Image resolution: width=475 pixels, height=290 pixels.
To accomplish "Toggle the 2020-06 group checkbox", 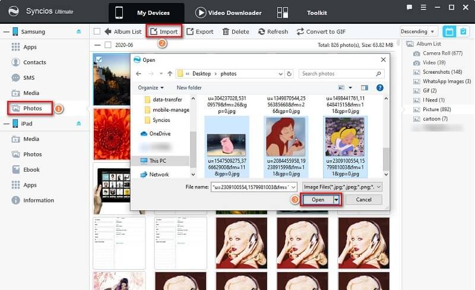I will (108, 45).
